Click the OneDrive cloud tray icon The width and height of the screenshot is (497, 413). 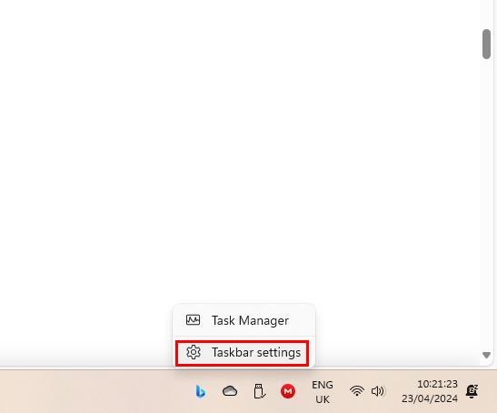(230, 391)
